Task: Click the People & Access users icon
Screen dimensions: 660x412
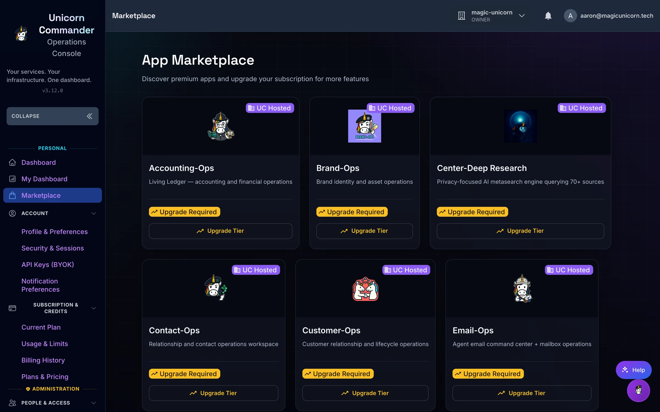Action: click(12, 403)
